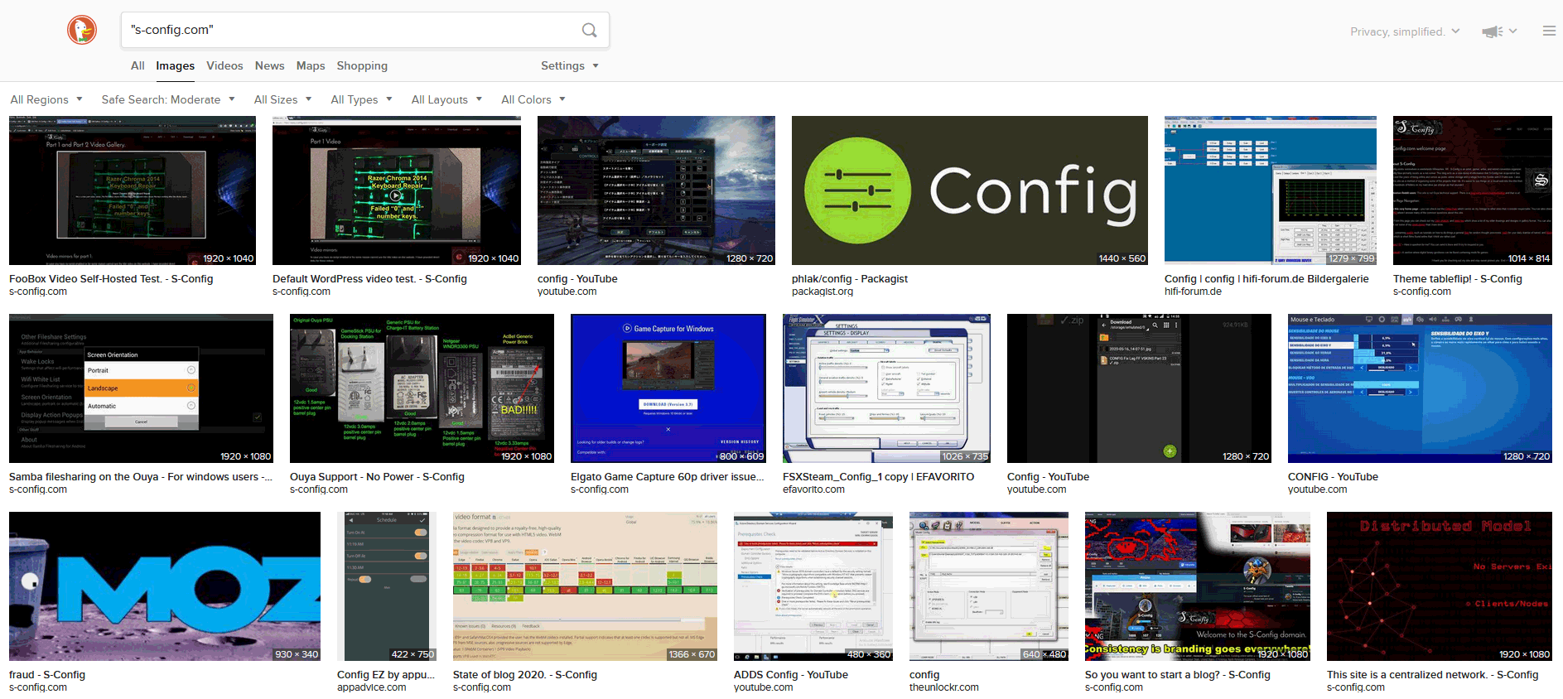Open Safe Search: Moderate dropdown
The height and width of the screenshot is (699, 1563).
168,99
